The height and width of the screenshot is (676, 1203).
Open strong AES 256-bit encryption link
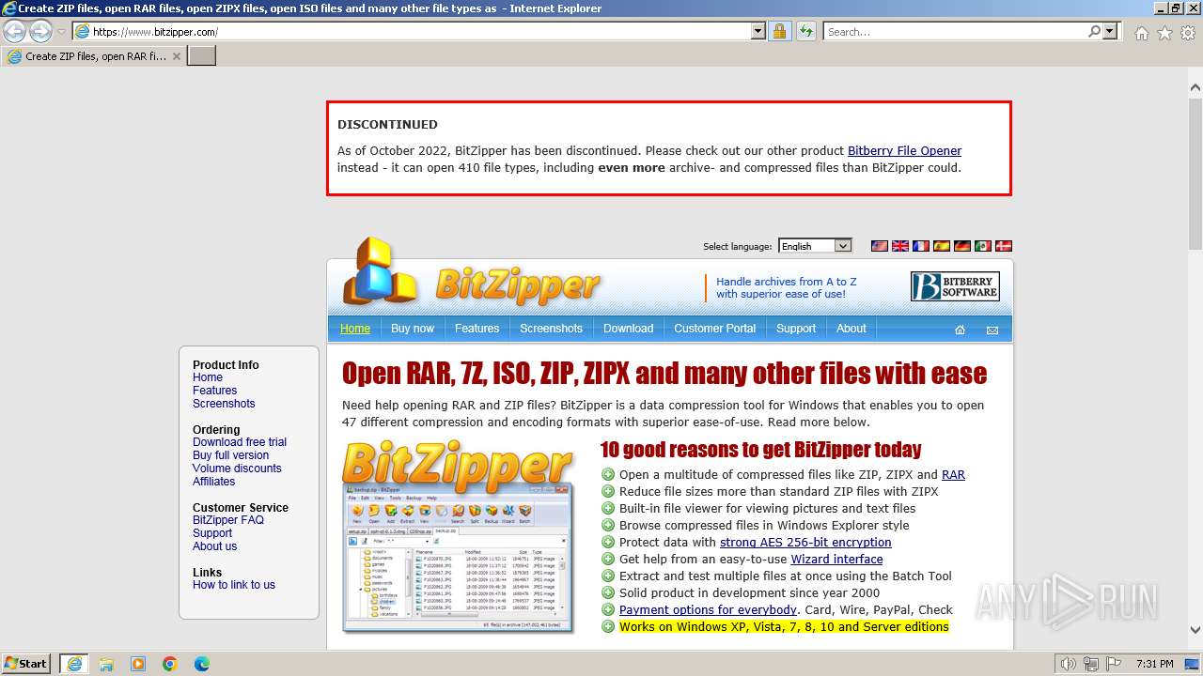pos(805,543)
